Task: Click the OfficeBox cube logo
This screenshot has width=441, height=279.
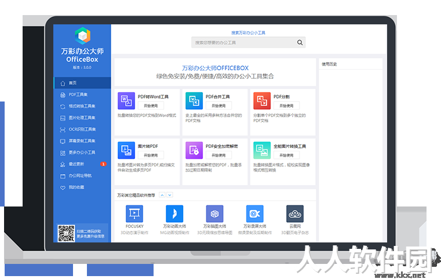Action: [x=83, y=36]
